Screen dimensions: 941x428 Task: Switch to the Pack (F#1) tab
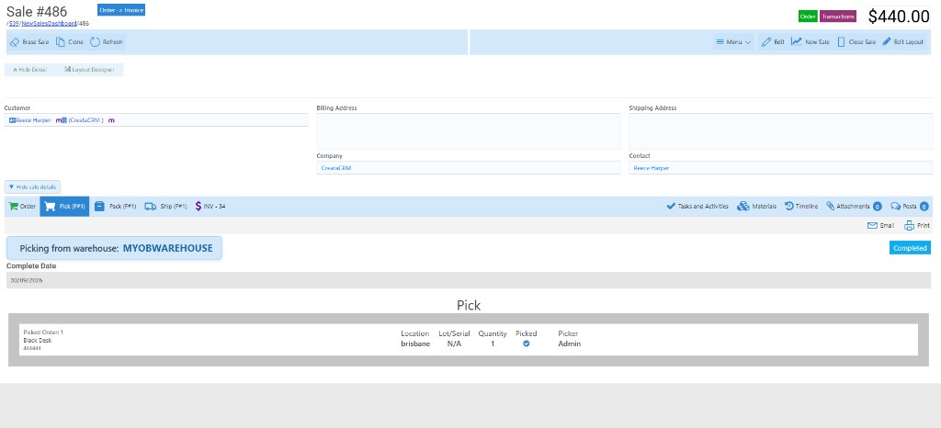[x=115, y=207]
